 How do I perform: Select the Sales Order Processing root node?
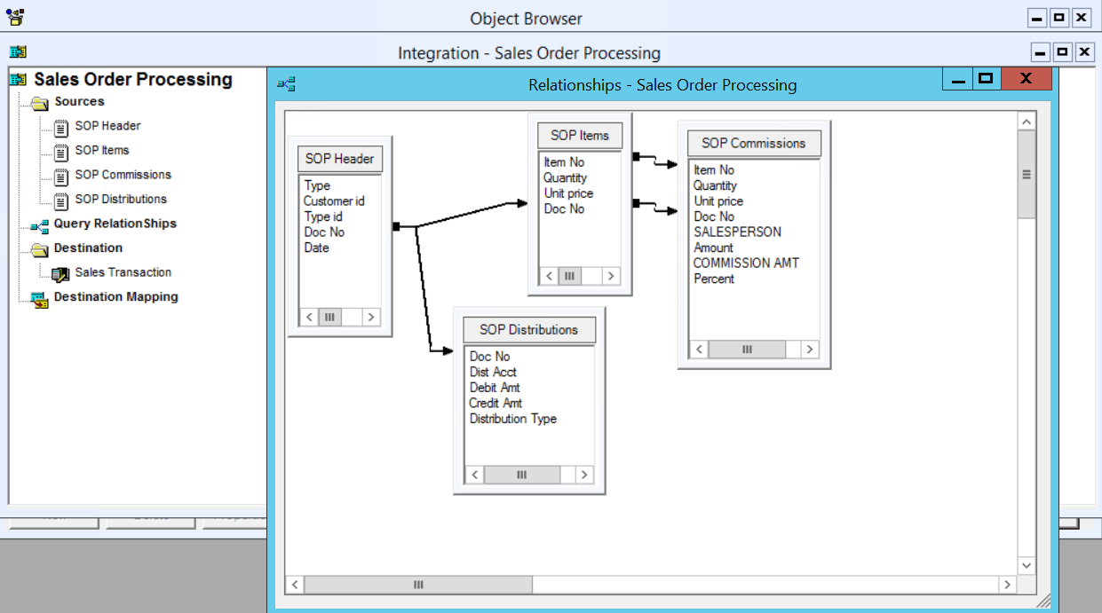pyautogui.click(x=132, y=80)
